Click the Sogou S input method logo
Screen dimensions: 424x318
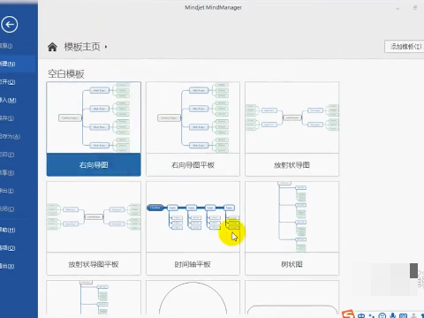348,314
